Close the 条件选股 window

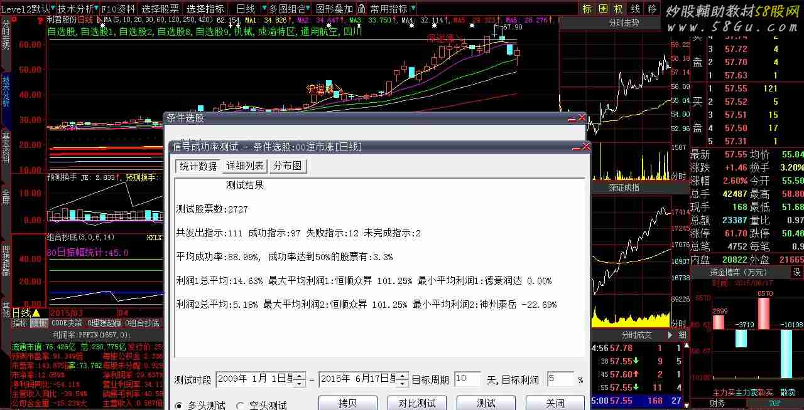click(x=582, y=118)
